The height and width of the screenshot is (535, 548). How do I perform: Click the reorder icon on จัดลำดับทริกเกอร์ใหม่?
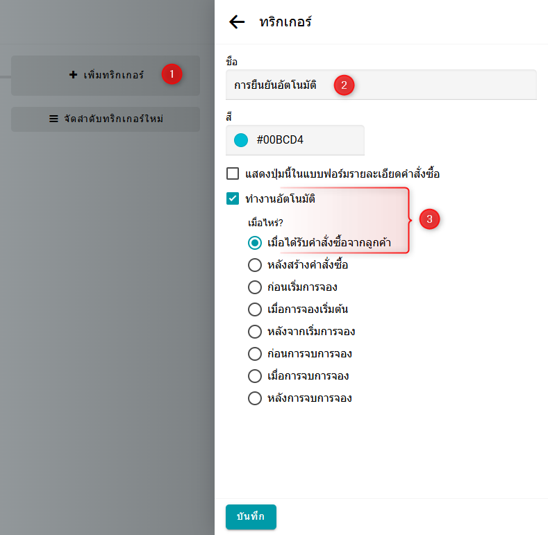click(53, 119)
